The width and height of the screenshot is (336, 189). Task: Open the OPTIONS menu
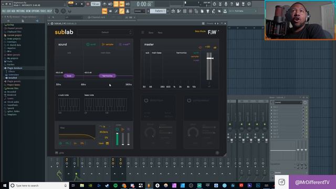36,11
